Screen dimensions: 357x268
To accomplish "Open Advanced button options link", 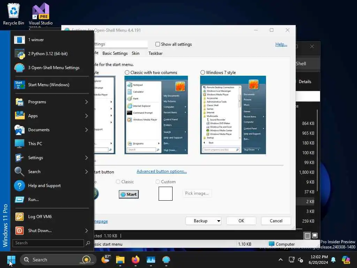I will click(x=162, y=171).
